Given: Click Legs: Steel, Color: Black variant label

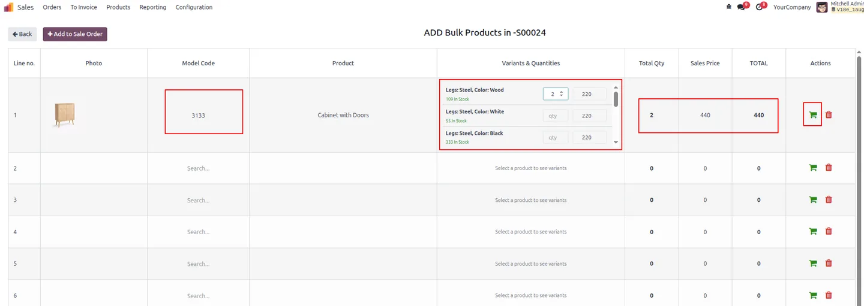Looking at the screenshot, I should point(474,133).
